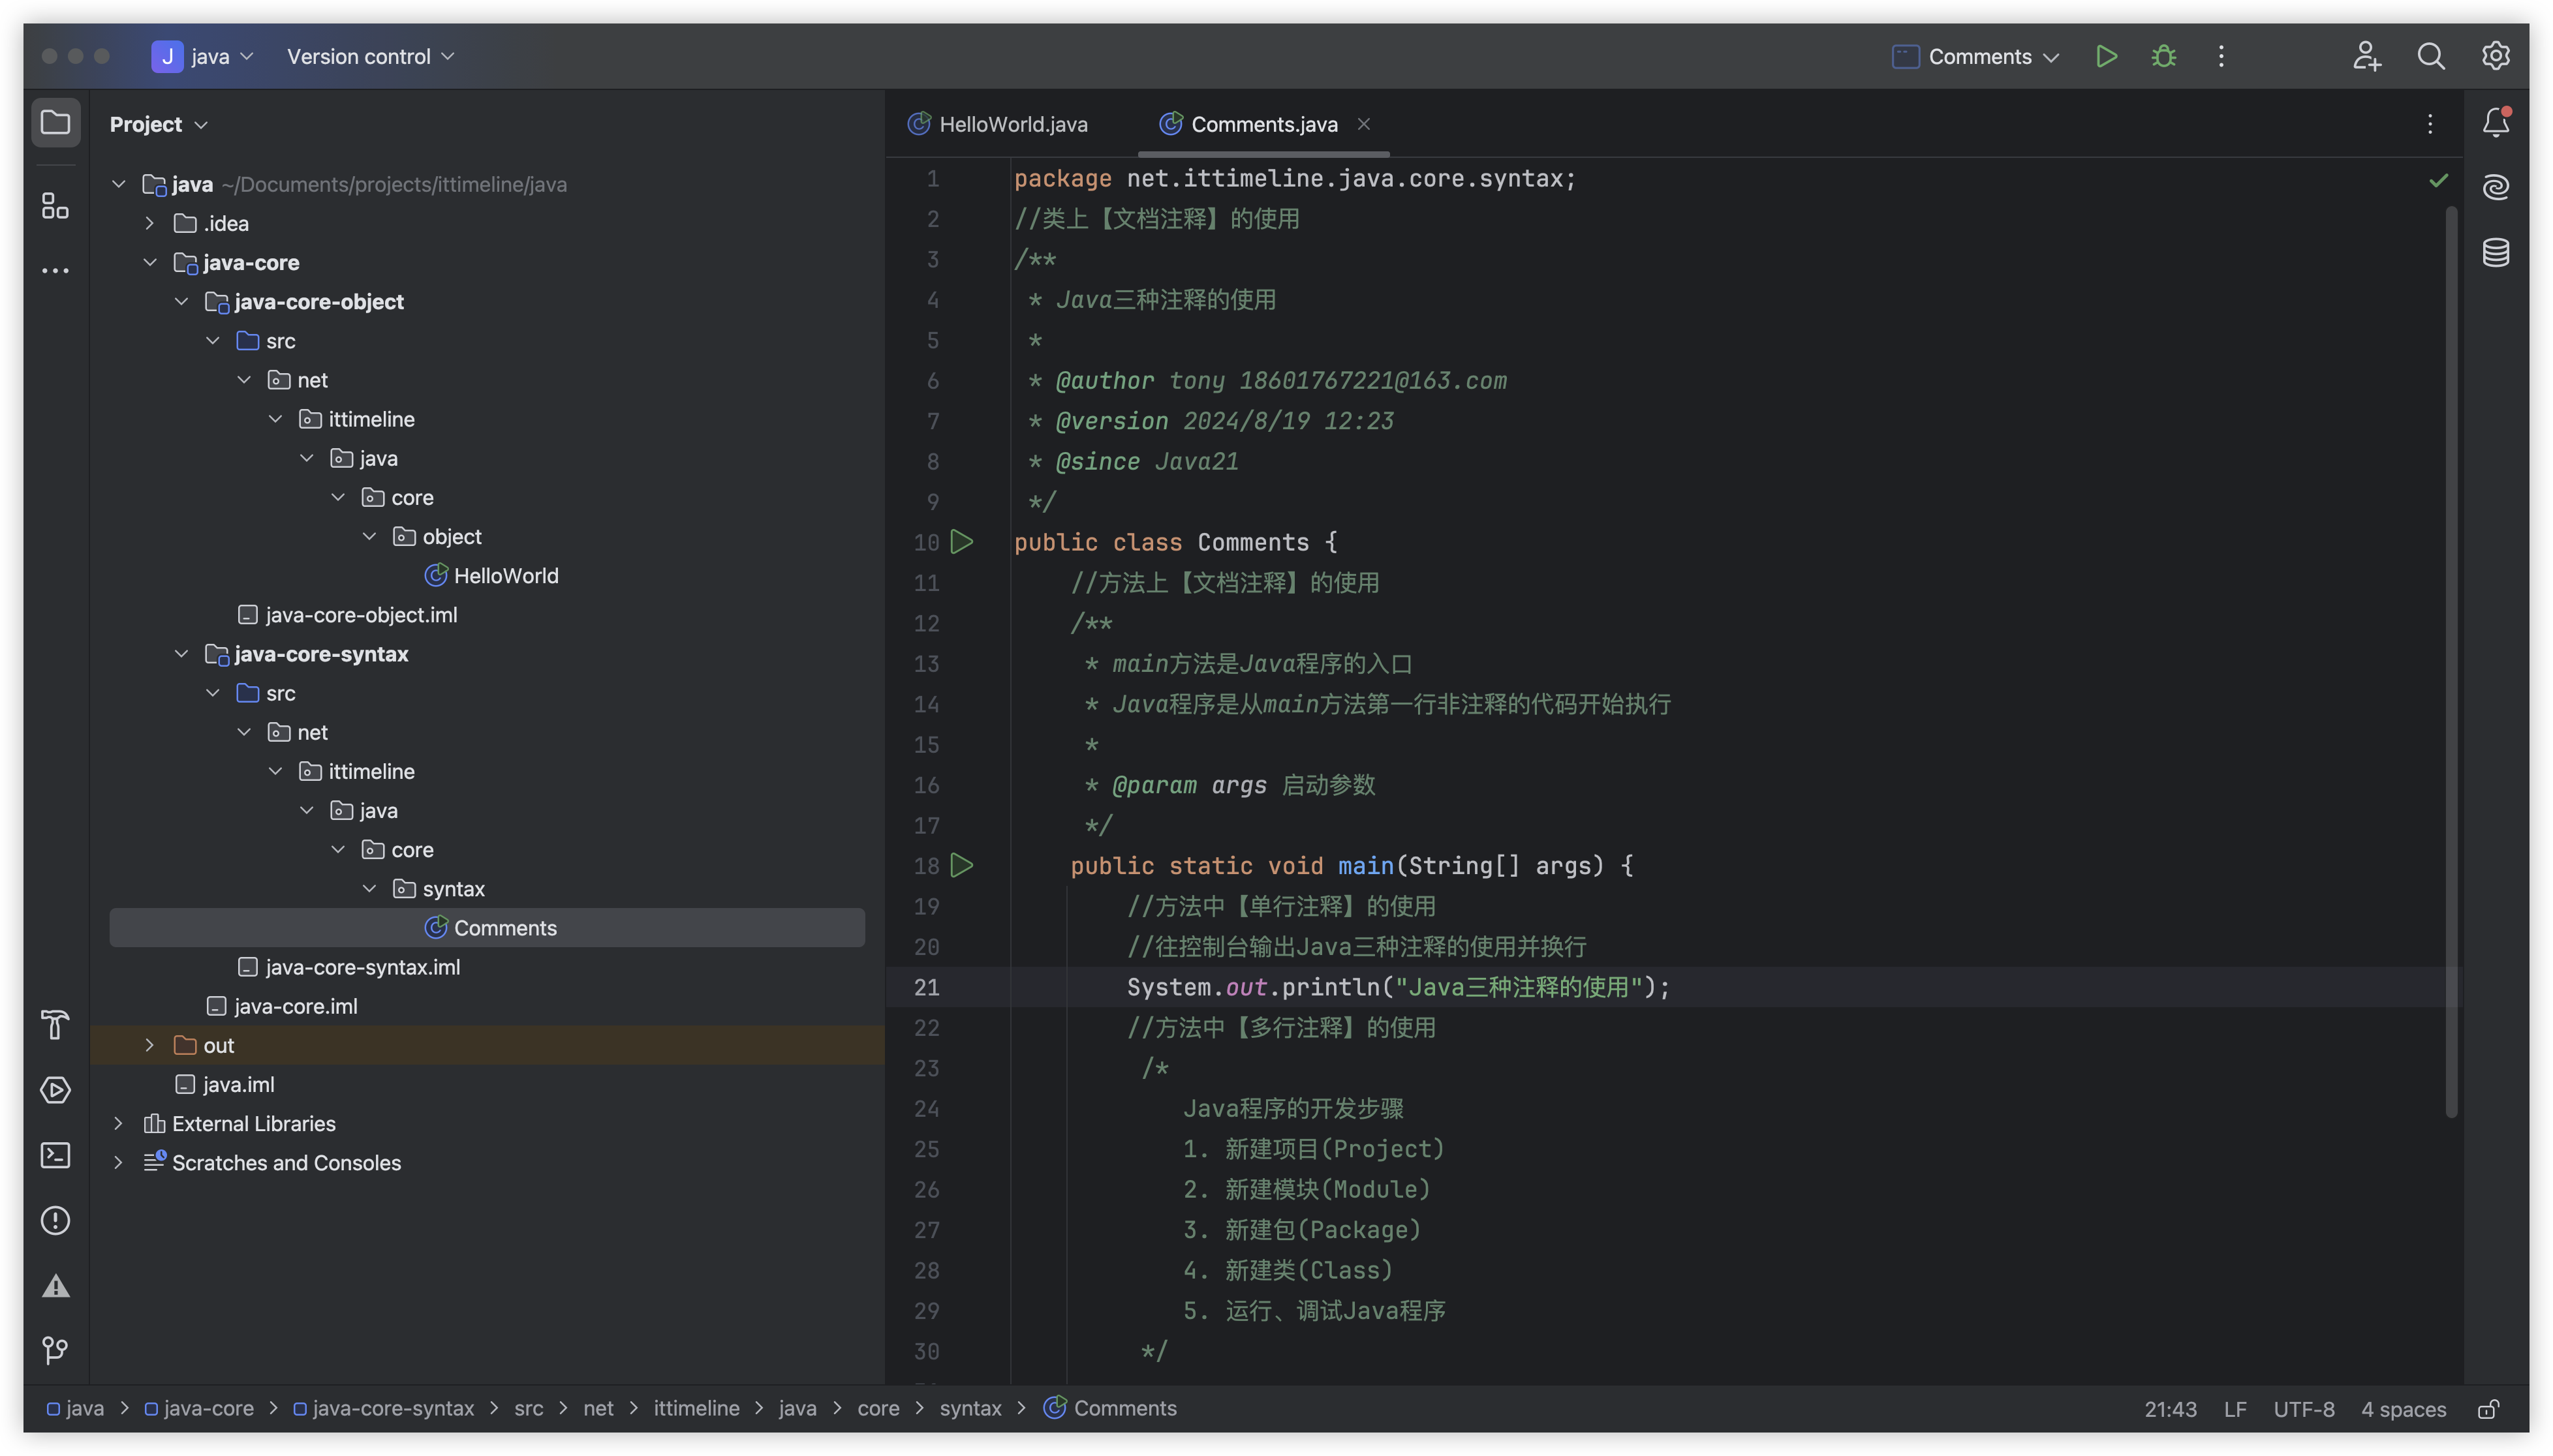Screen dimensions: 2553x1456
Task: Open the Version control dropdown
Action: tap(370, 56)
